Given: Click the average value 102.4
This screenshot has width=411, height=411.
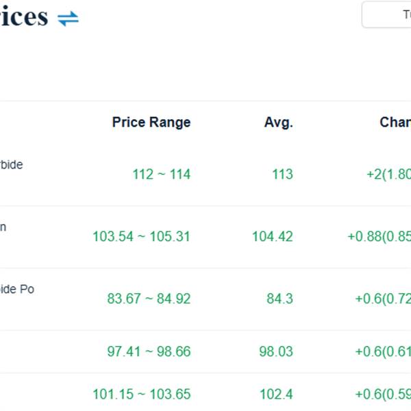Looking at the screenshot, I should click(x=275, y=395).
